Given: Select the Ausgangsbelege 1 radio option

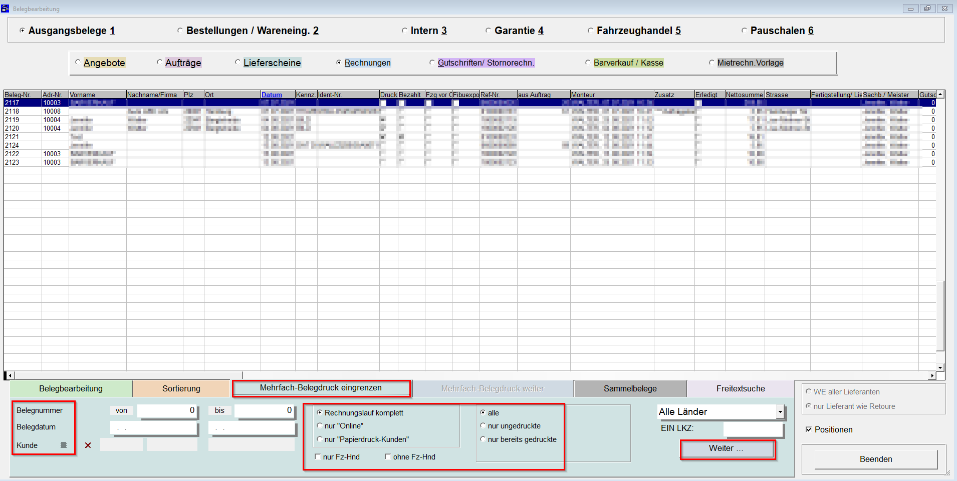Looking at the screenshot, I should click(x=22, y=31).
